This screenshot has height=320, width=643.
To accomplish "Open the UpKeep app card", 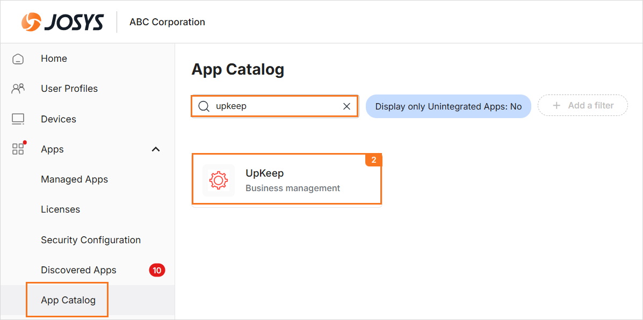I will (x=287, y=179).
